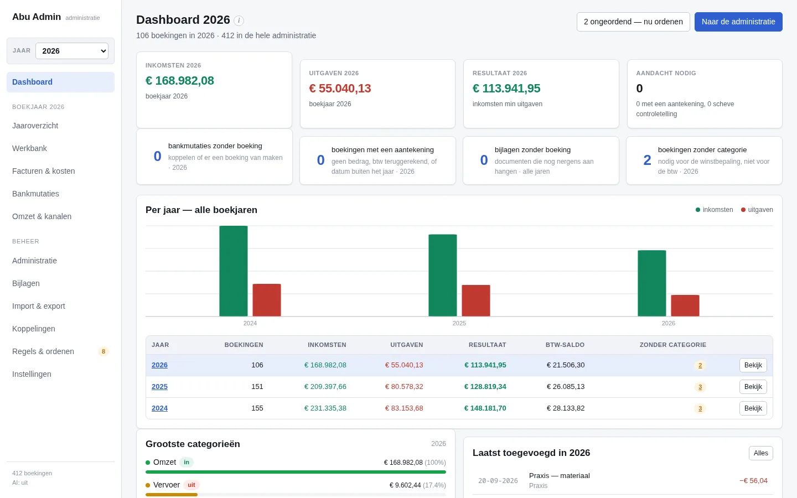The height and width of the screenshot is (498, 797).
Task: Click the zonder-categorie badge in the 2026 row
Action: [x=700, y=365]
